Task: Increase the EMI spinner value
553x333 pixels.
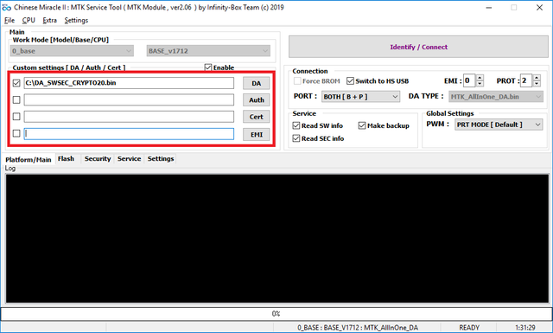Action: pos(480,78)
